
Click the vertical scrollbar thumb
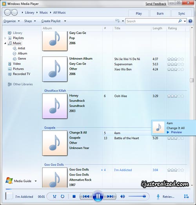click(x=192, y=80)
